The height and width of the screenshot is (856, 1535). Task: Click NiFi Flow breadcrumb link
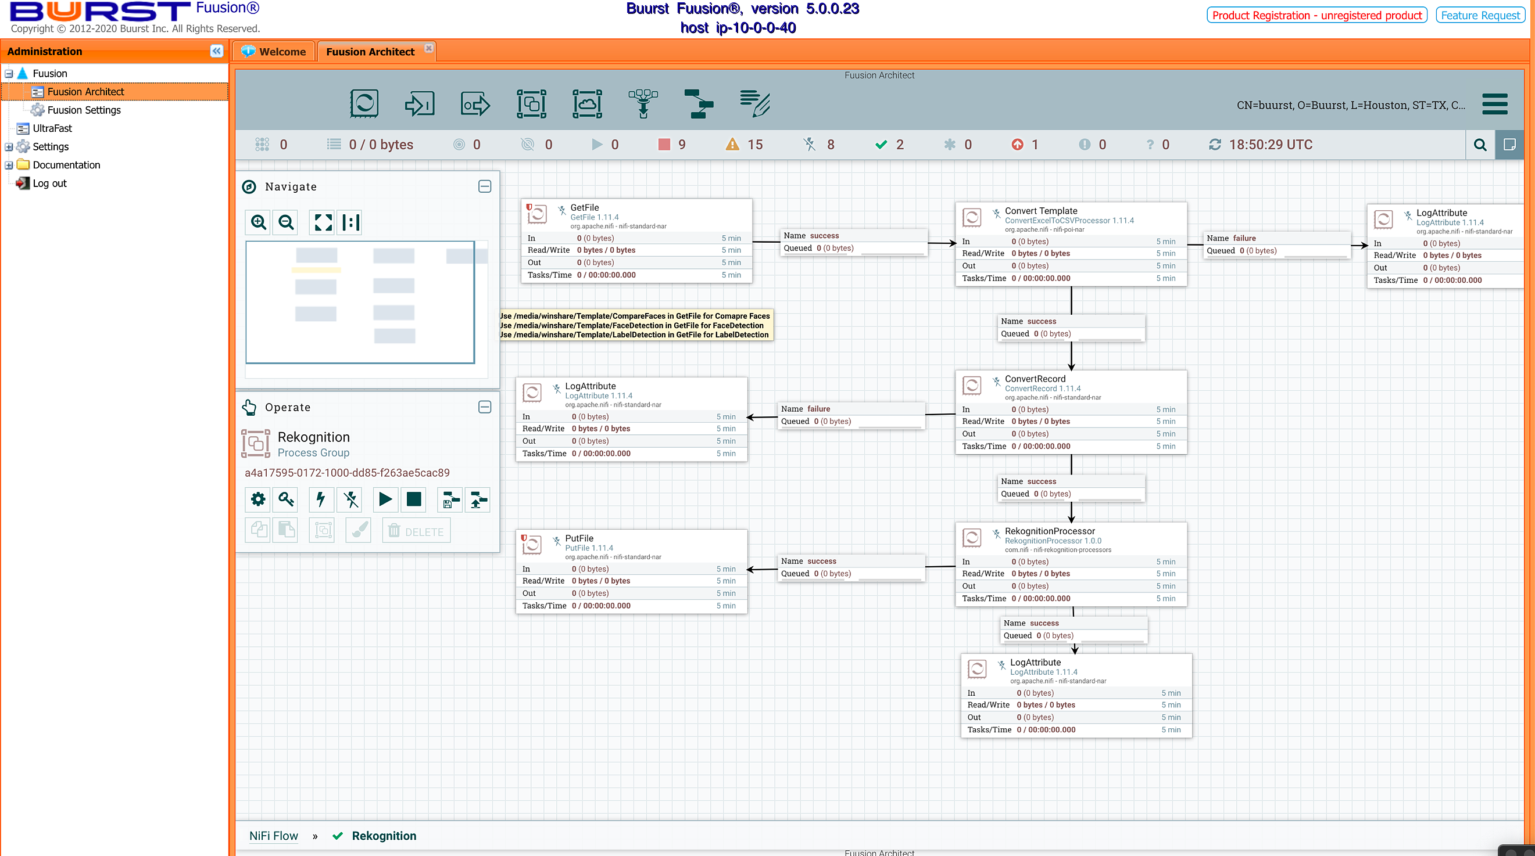pyautogui.click(x=274, y=836)
